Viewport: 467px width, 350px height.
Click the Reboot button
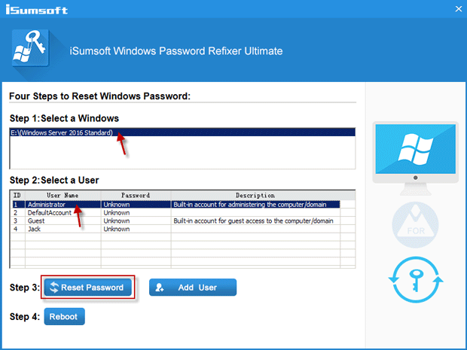(64, 316)
